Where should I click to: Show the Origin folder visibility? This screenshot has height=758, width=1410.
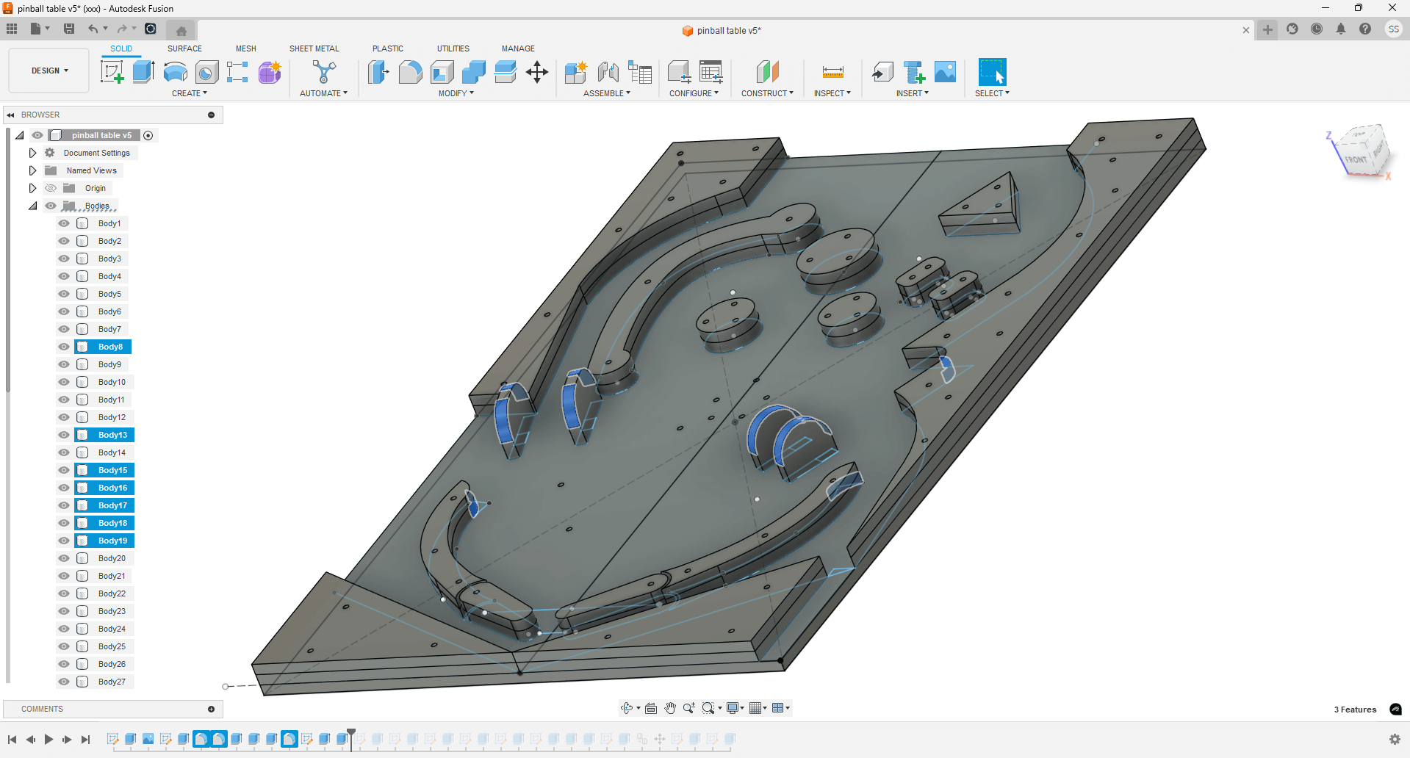click(51, 188)
